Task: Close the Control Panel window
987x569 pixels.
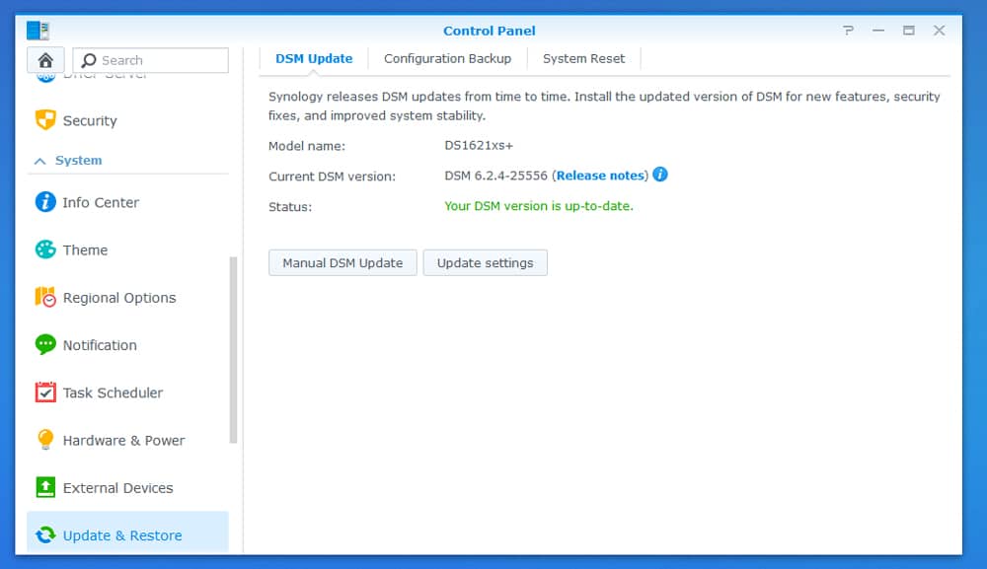Action: (x=939, y=31)
